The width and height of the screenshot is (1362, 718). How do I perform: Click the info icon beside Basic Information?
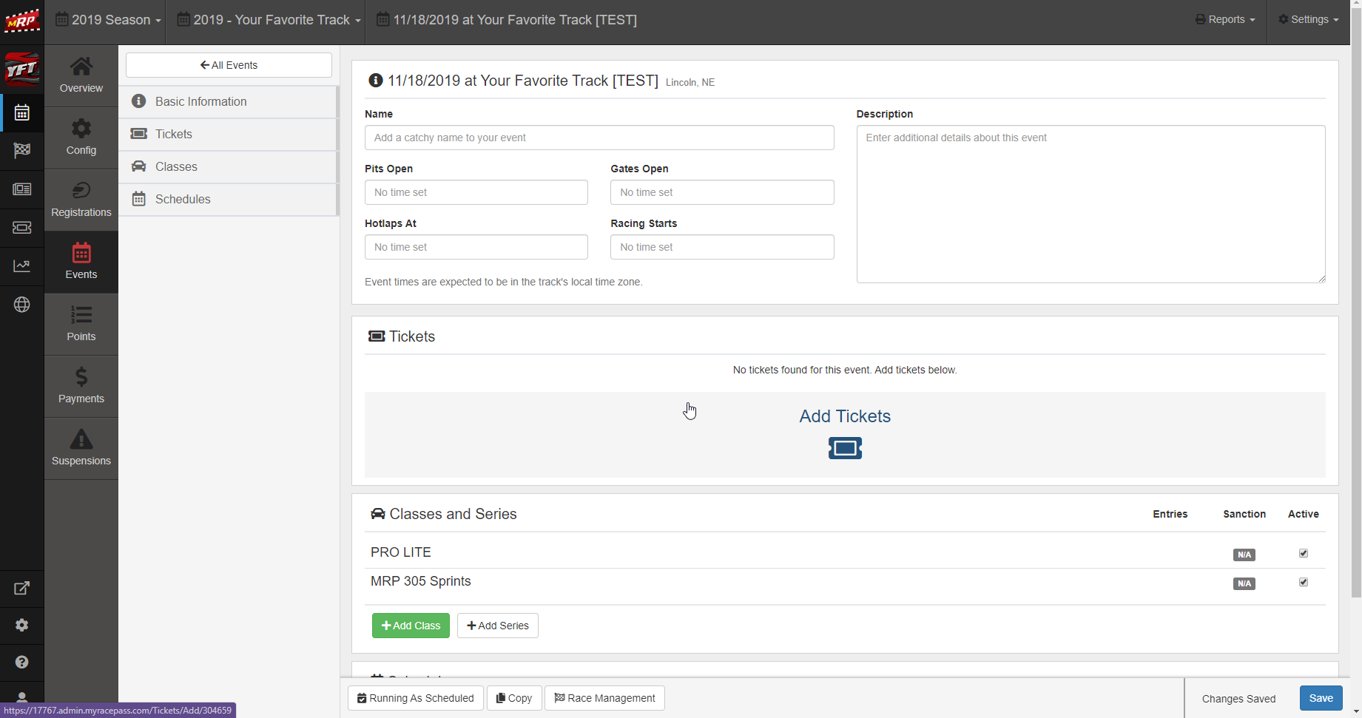coord(138,101)
